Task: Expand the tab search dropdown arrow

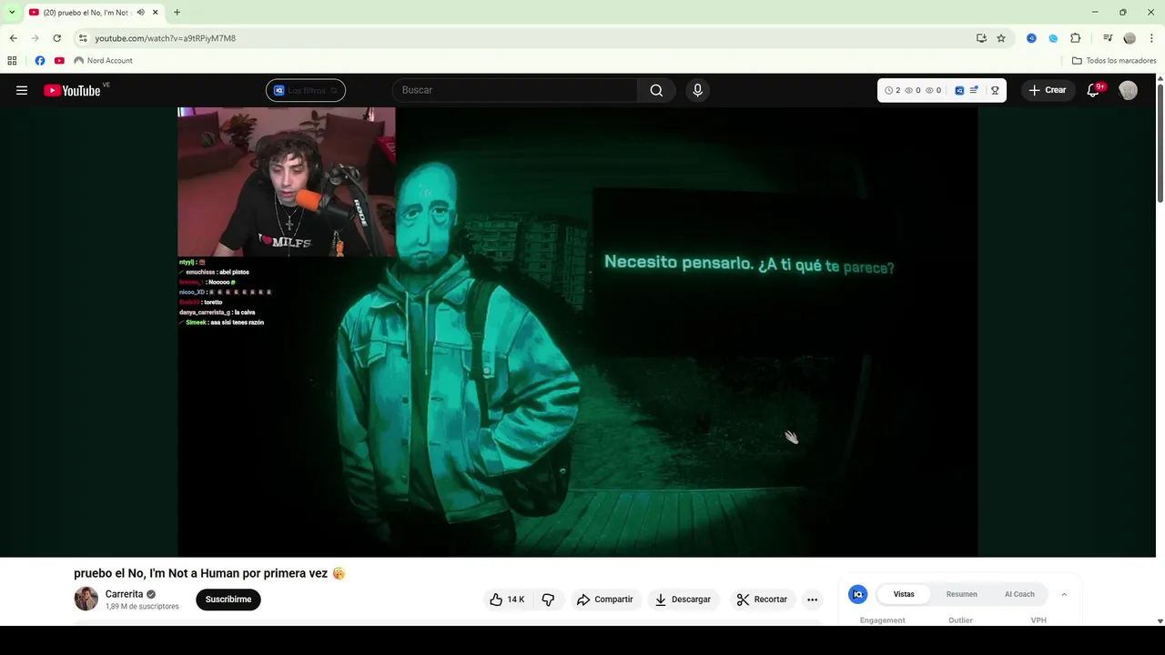Action: 12,13
